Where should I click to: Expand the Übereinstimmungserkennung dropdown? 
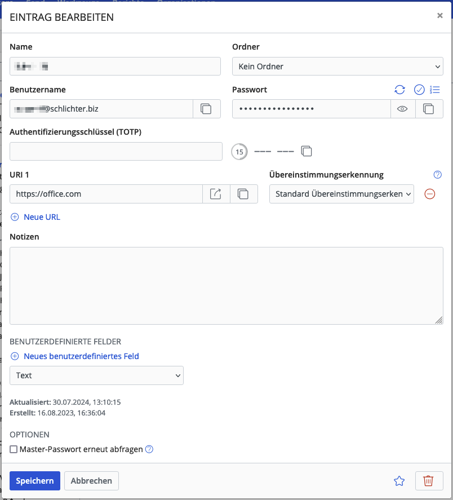coord(341,194)
